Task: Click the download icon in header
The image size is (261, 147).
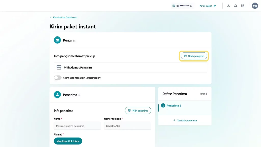Action: pos(228,6)
